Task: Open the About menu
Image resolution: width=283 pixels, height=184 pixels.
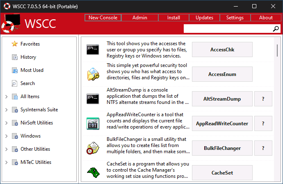Action: [266, 18]
